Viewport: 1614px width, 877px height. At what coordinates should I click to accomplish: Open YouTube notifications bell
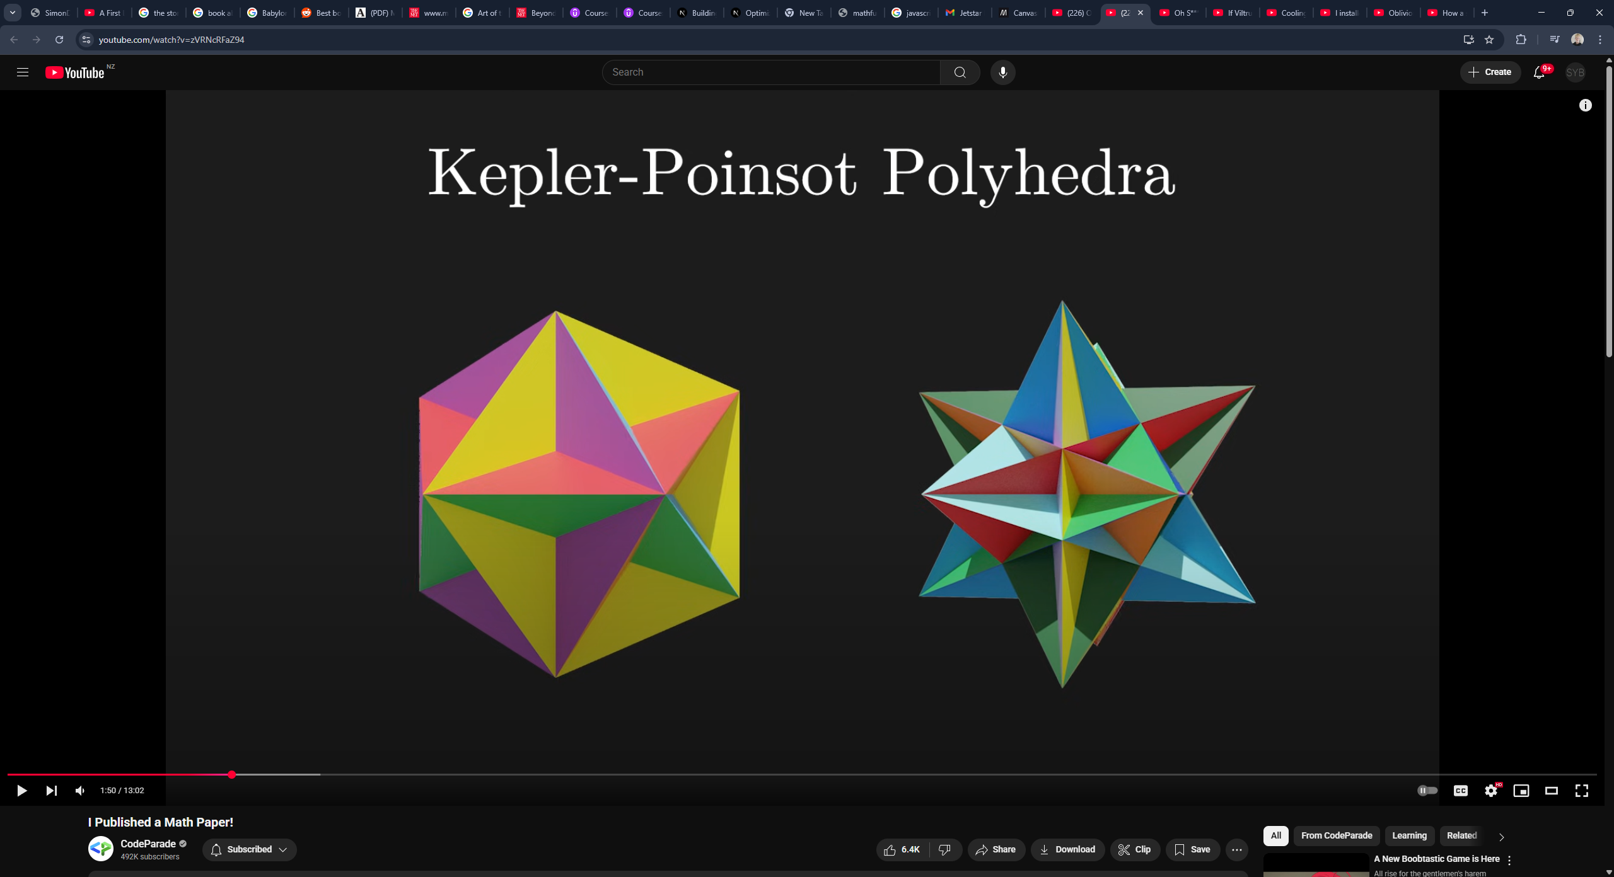1539,72
